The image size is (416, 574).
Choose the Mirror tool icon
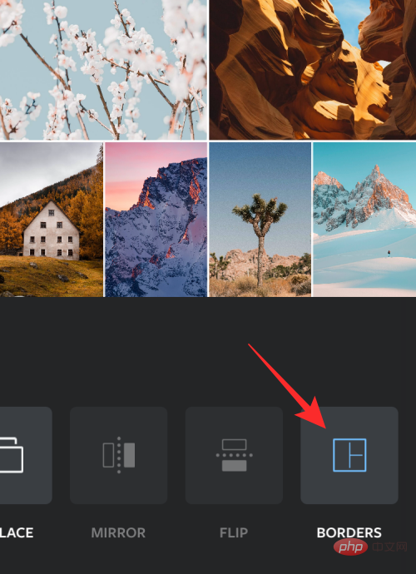tap(119, 455)
